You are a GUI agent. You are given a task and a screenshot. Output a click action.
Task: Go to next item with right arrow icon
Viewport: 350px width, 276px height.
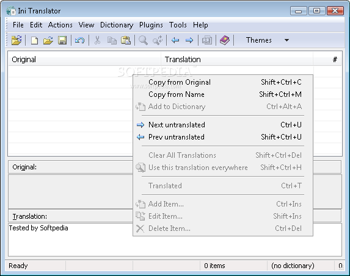tap(189, 40)
